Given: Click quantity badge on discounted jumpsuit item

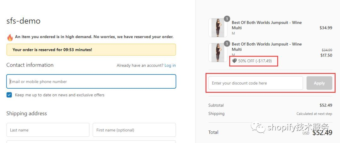Looking at the screenshot, I should [x=227, y=44].
